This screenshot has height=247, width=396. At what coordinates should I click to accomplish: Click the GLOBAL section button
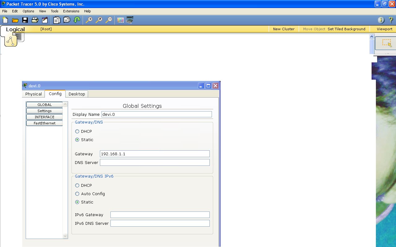point(45,105)
